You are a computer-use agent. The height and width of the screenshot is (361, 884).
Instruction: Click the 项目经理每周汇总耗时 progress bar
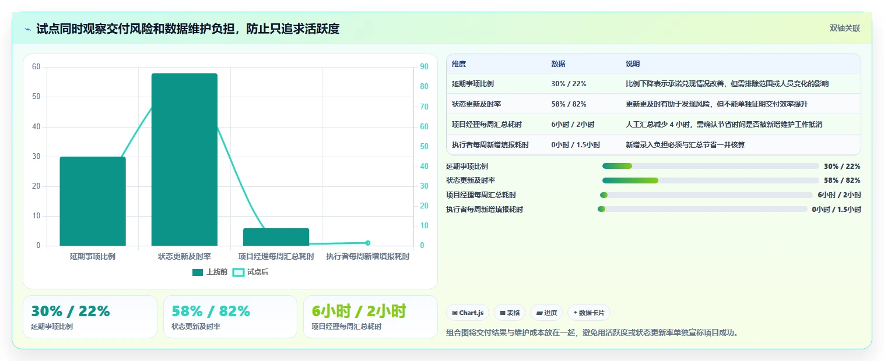click(706, 195)
